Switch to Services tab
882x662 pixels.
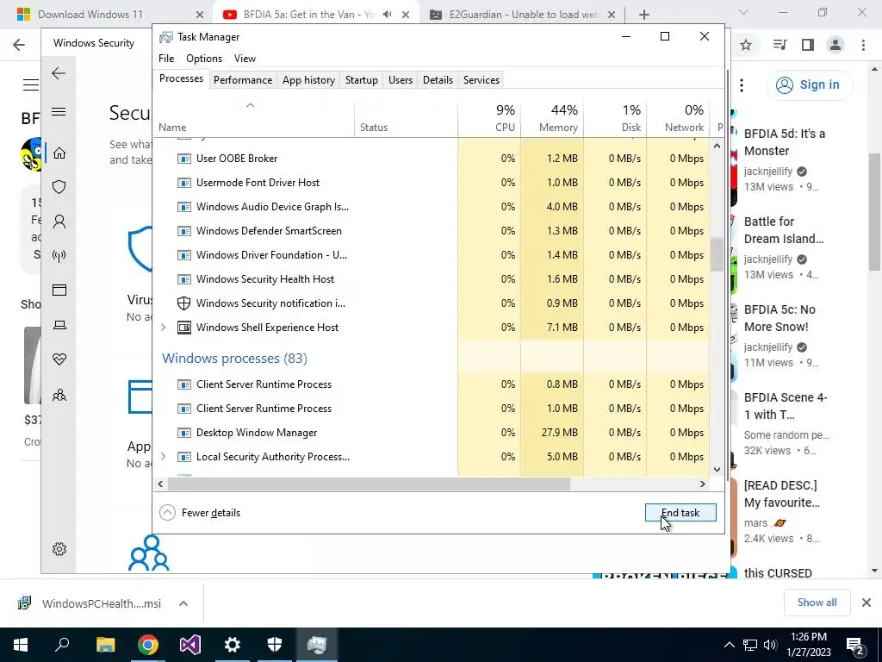tap(481, 80)
